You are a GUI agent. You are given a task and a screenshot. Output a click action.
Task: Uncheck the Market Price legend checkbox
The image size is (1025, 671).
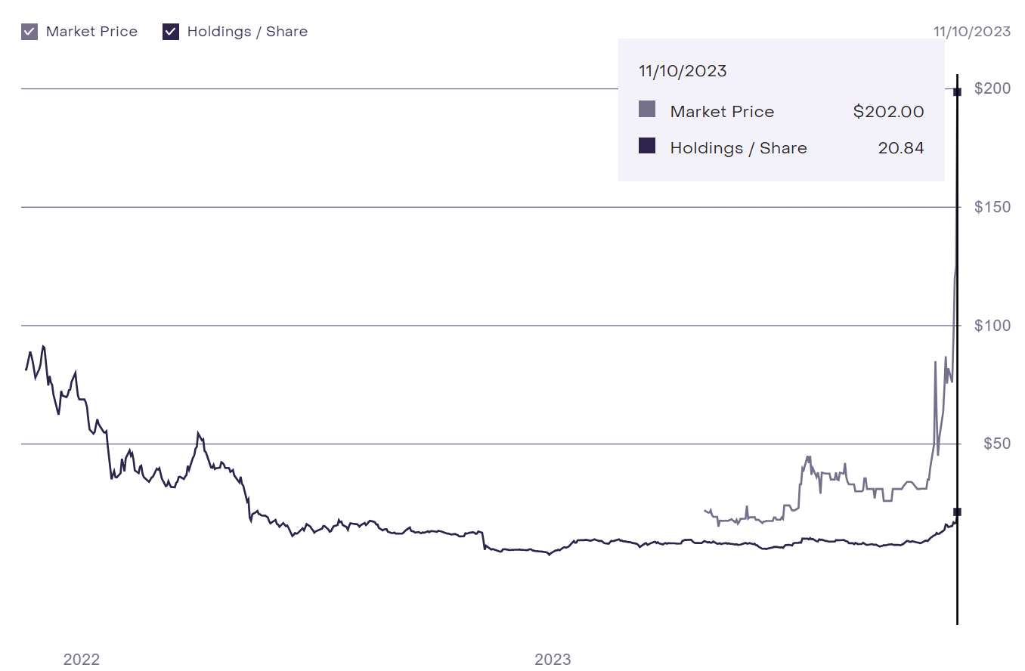point(29,32)
